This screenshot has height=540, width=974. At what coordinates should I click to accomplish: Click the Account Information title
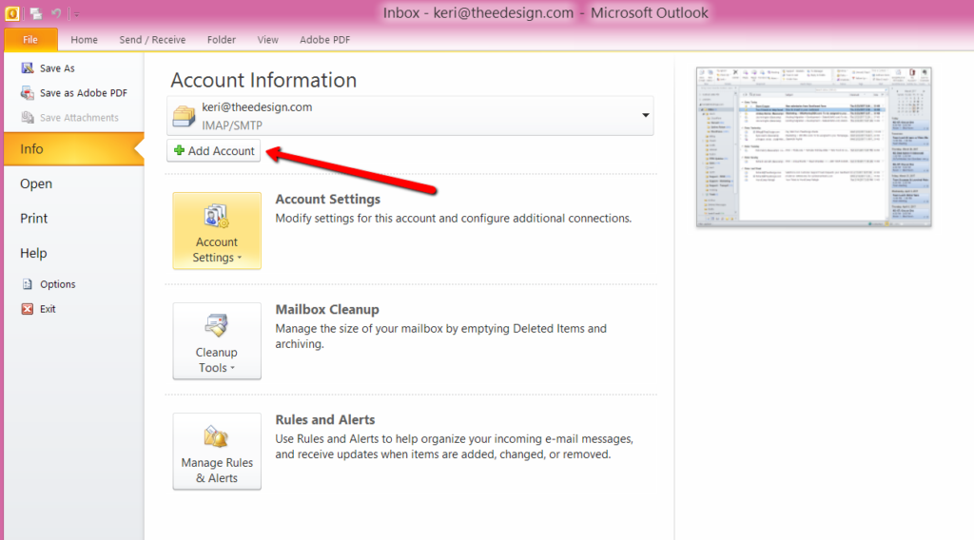[263, 80]
